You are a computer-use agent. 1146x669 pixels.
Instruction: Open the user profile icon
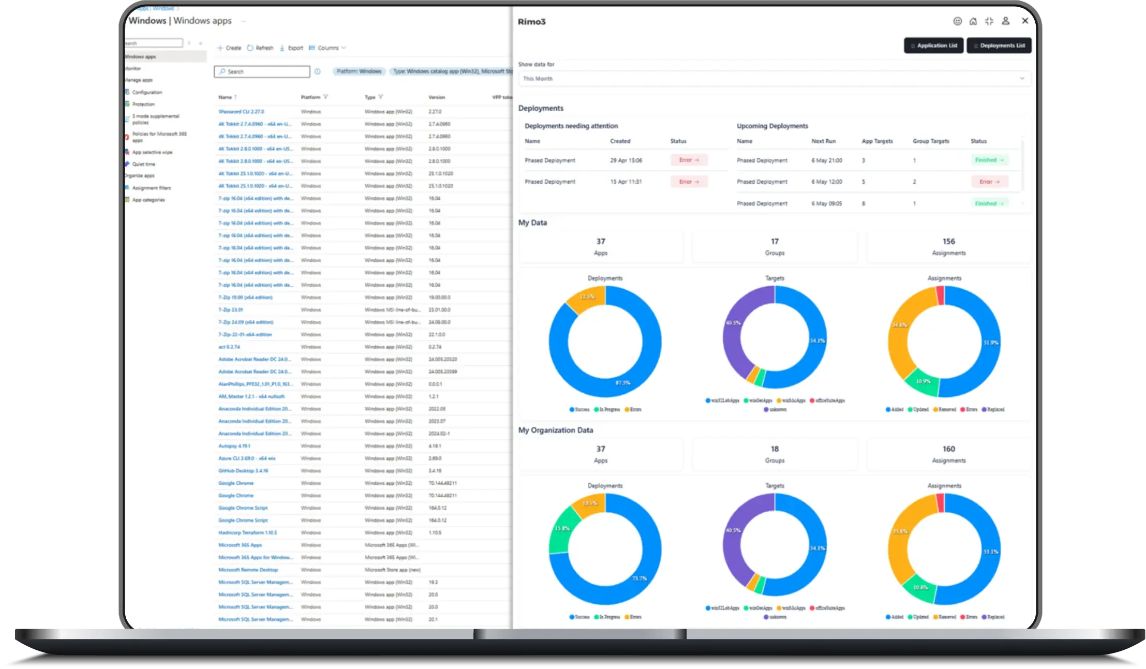[1005, 21]
